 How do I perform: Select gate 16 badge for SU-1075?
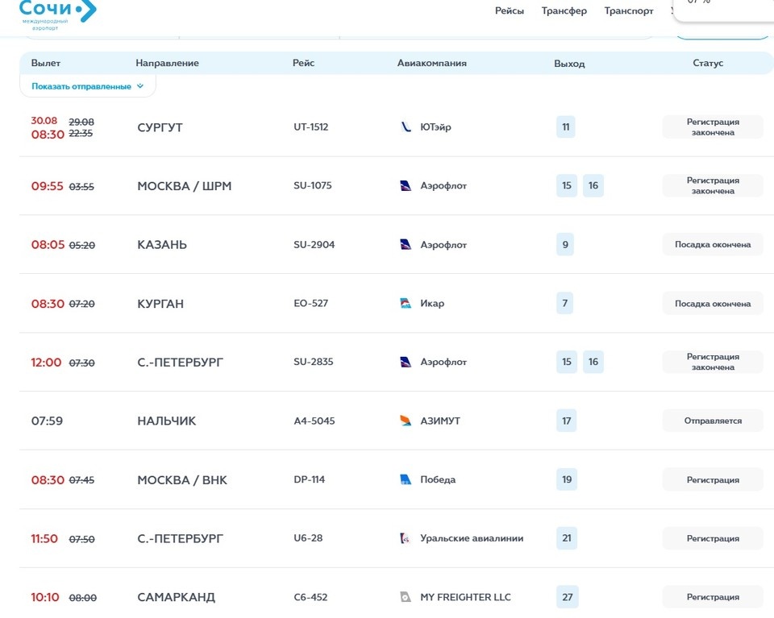[593, 185]
